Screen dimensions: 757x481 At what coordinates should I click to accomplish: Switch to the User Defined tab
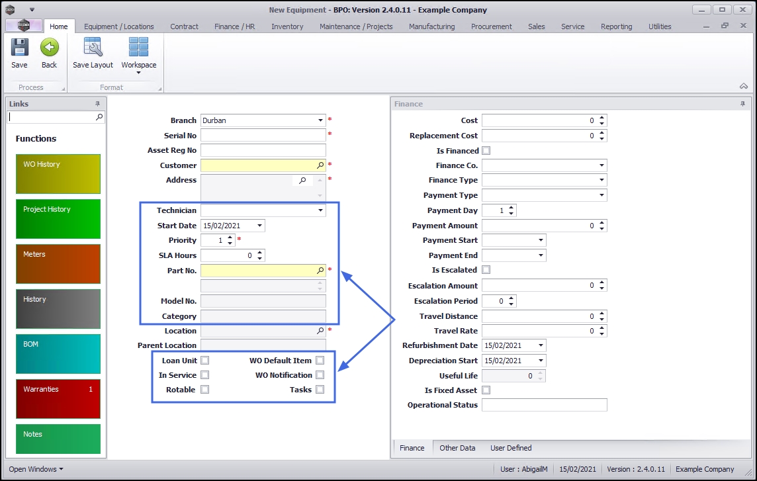(511, 448)
